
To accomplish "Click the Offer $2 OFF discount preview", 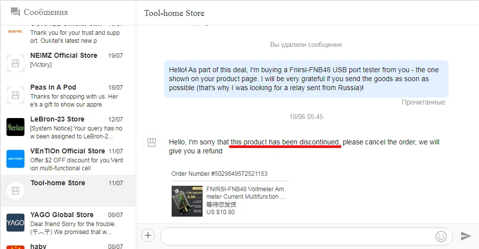I will [x=76, y=164].
